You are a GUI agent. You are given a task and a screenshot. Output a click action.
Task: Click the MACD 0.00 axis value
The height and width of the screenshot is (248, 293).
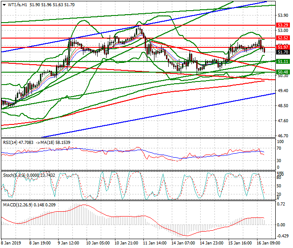pyautogui.click(x=281, y=225)
